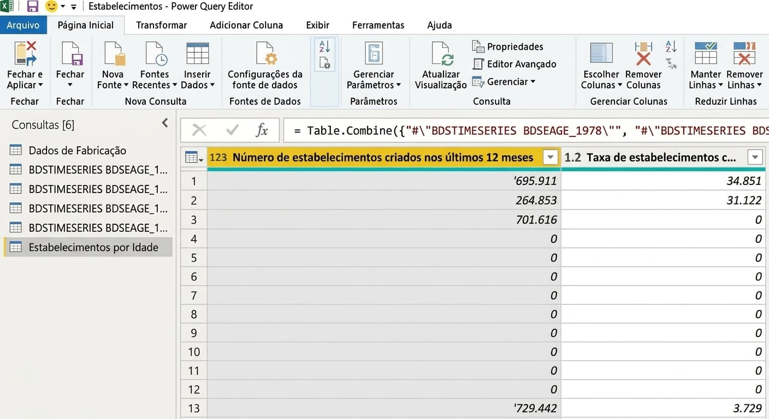The width and height of the screenshot is (769, 419).
Task: Click the Remover Colunas icon
Action: coord(643,53)
